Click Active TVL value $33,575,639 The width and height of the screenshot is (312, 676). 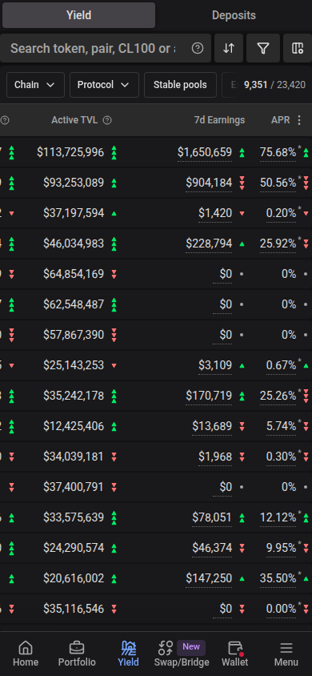pyautogui.click(x=74, y=517)
